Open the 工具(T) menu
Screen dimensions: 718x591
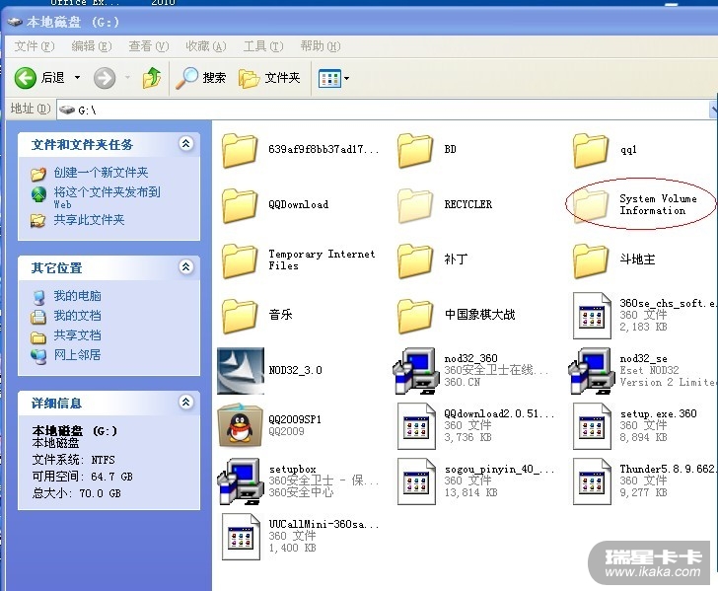pos(263,46)
